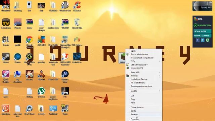Click the Game Maker gear icon
The image size is (215, 121).
(x=30, y=57)
